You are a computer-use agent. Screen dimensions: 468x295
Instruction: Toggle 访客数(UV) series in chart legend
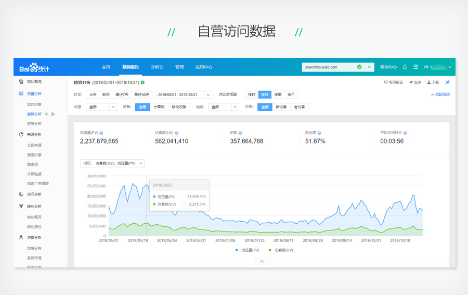coord(281,250)
